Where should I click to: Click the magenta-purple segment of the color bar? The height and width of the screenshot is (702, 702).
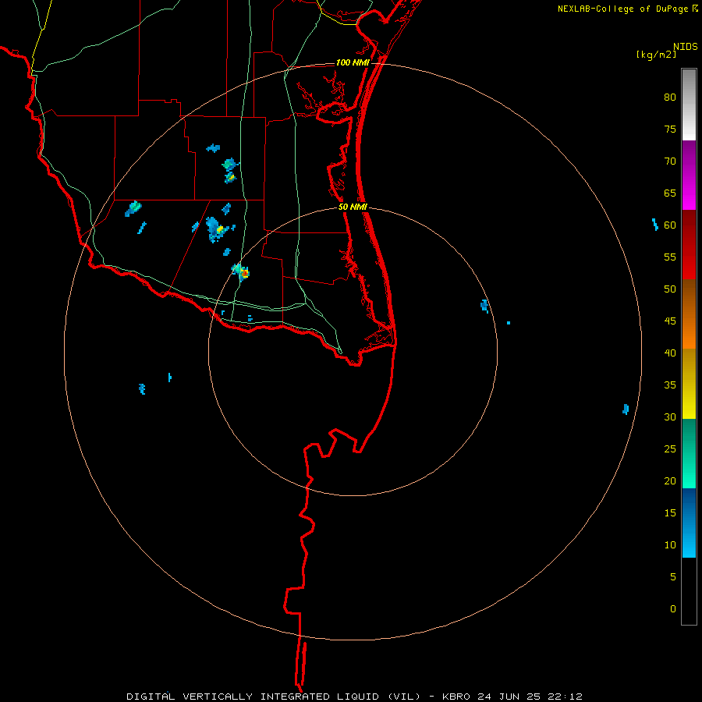[x=689, y=175]
